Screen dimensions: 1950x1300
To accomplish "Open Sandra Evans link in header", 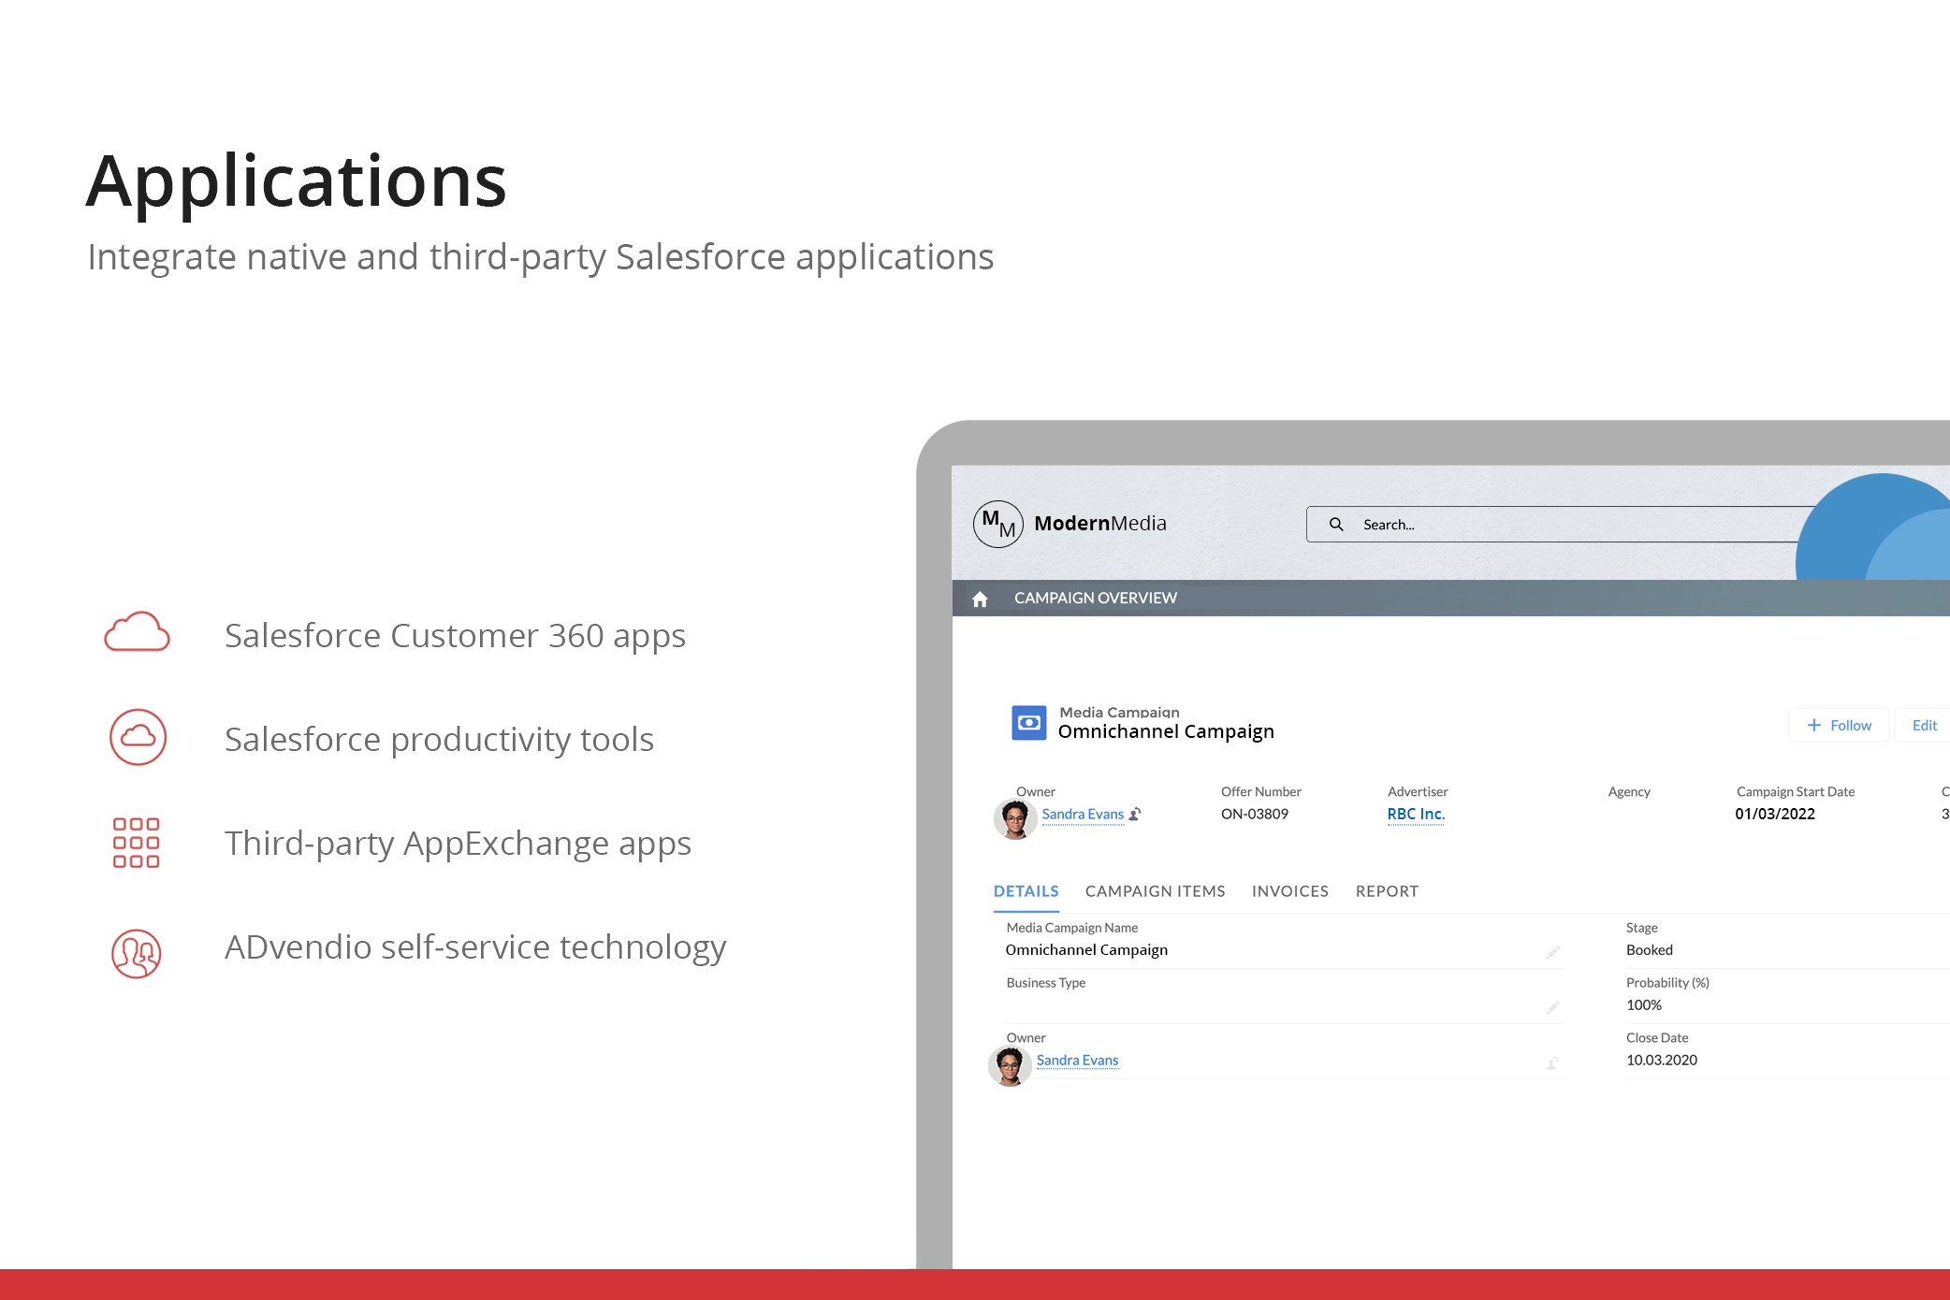I will 1083,815.
